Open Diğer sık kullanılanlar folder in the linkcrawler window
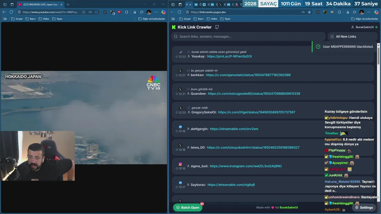 coord(364,19)
